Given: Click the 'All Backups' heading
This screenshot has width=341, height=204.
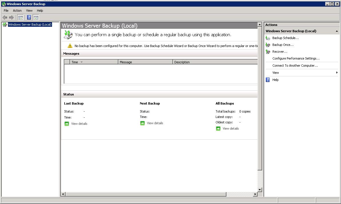Looking at the screenshot, I should click(225, 103).
